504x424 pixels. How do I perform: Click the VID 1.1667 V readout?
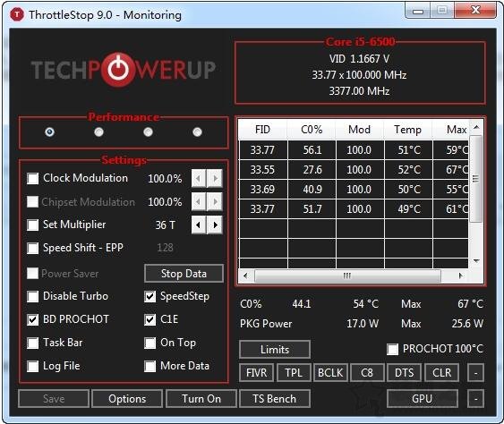(x=359, y=59)
